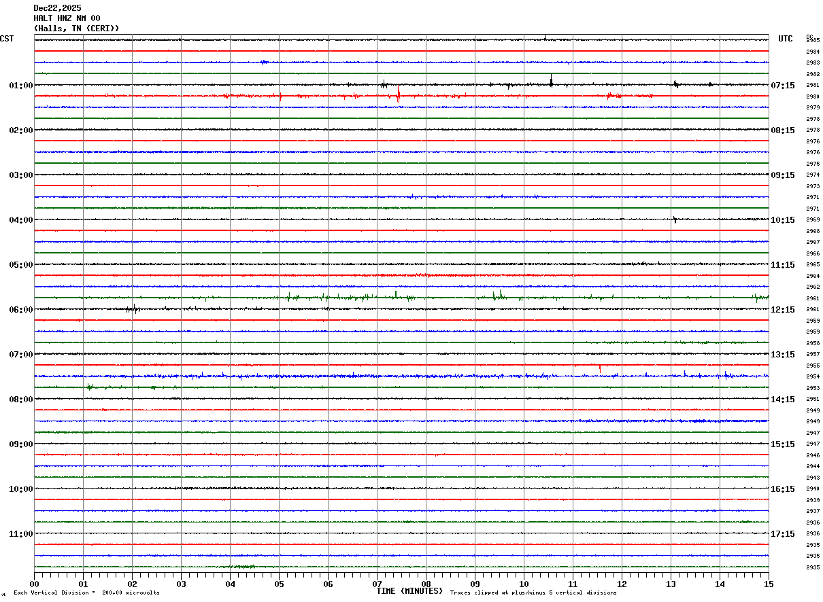Click the "02" minute tick label
The width and height of the screenshot is (823, 602).
[132, 584]
